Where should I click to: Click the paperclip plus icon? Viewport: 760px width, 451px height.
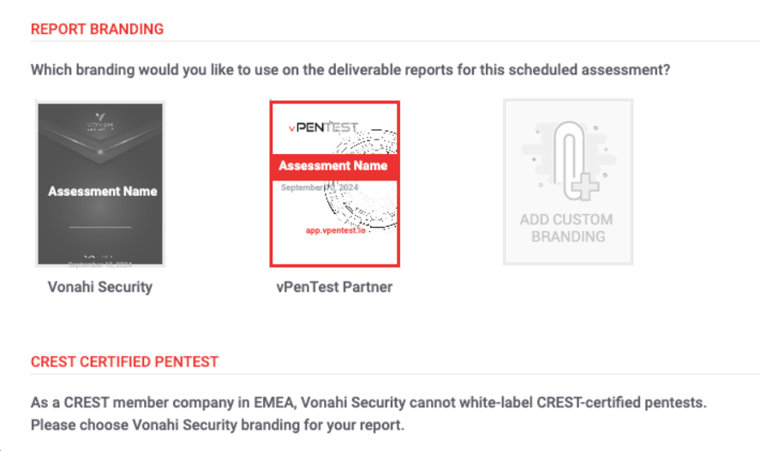pyautogui.click(x=567, y=163)
